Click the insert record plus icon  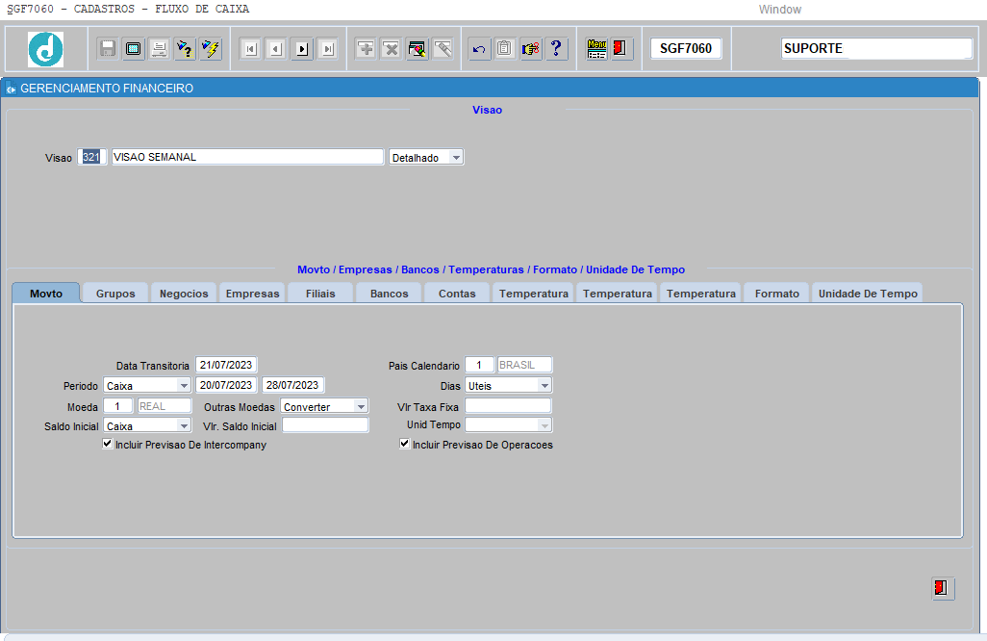[x=366, y=48]
